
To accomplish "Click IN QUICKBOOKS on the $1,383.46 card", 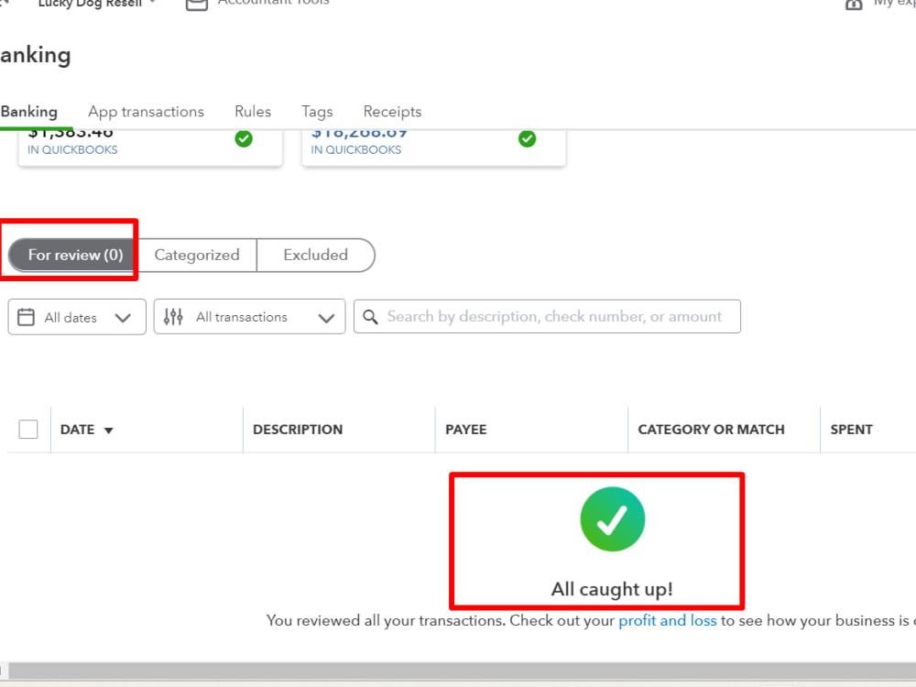I will 72,149.
